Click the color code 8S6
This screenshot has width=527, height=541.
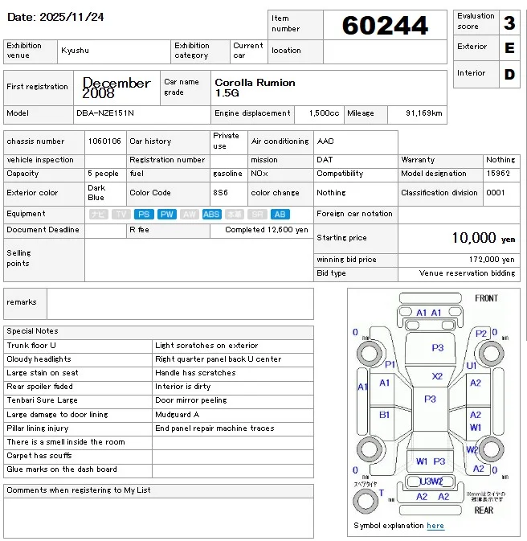click(x=220, y=192)
